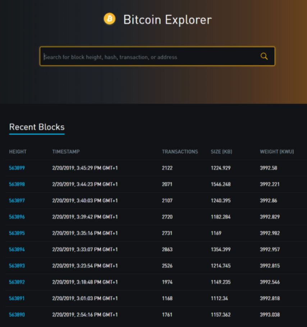This screenshot has width=307, height=327.
Task: Click the TIMESTAMP column header
Action: [x=66, y=152]
